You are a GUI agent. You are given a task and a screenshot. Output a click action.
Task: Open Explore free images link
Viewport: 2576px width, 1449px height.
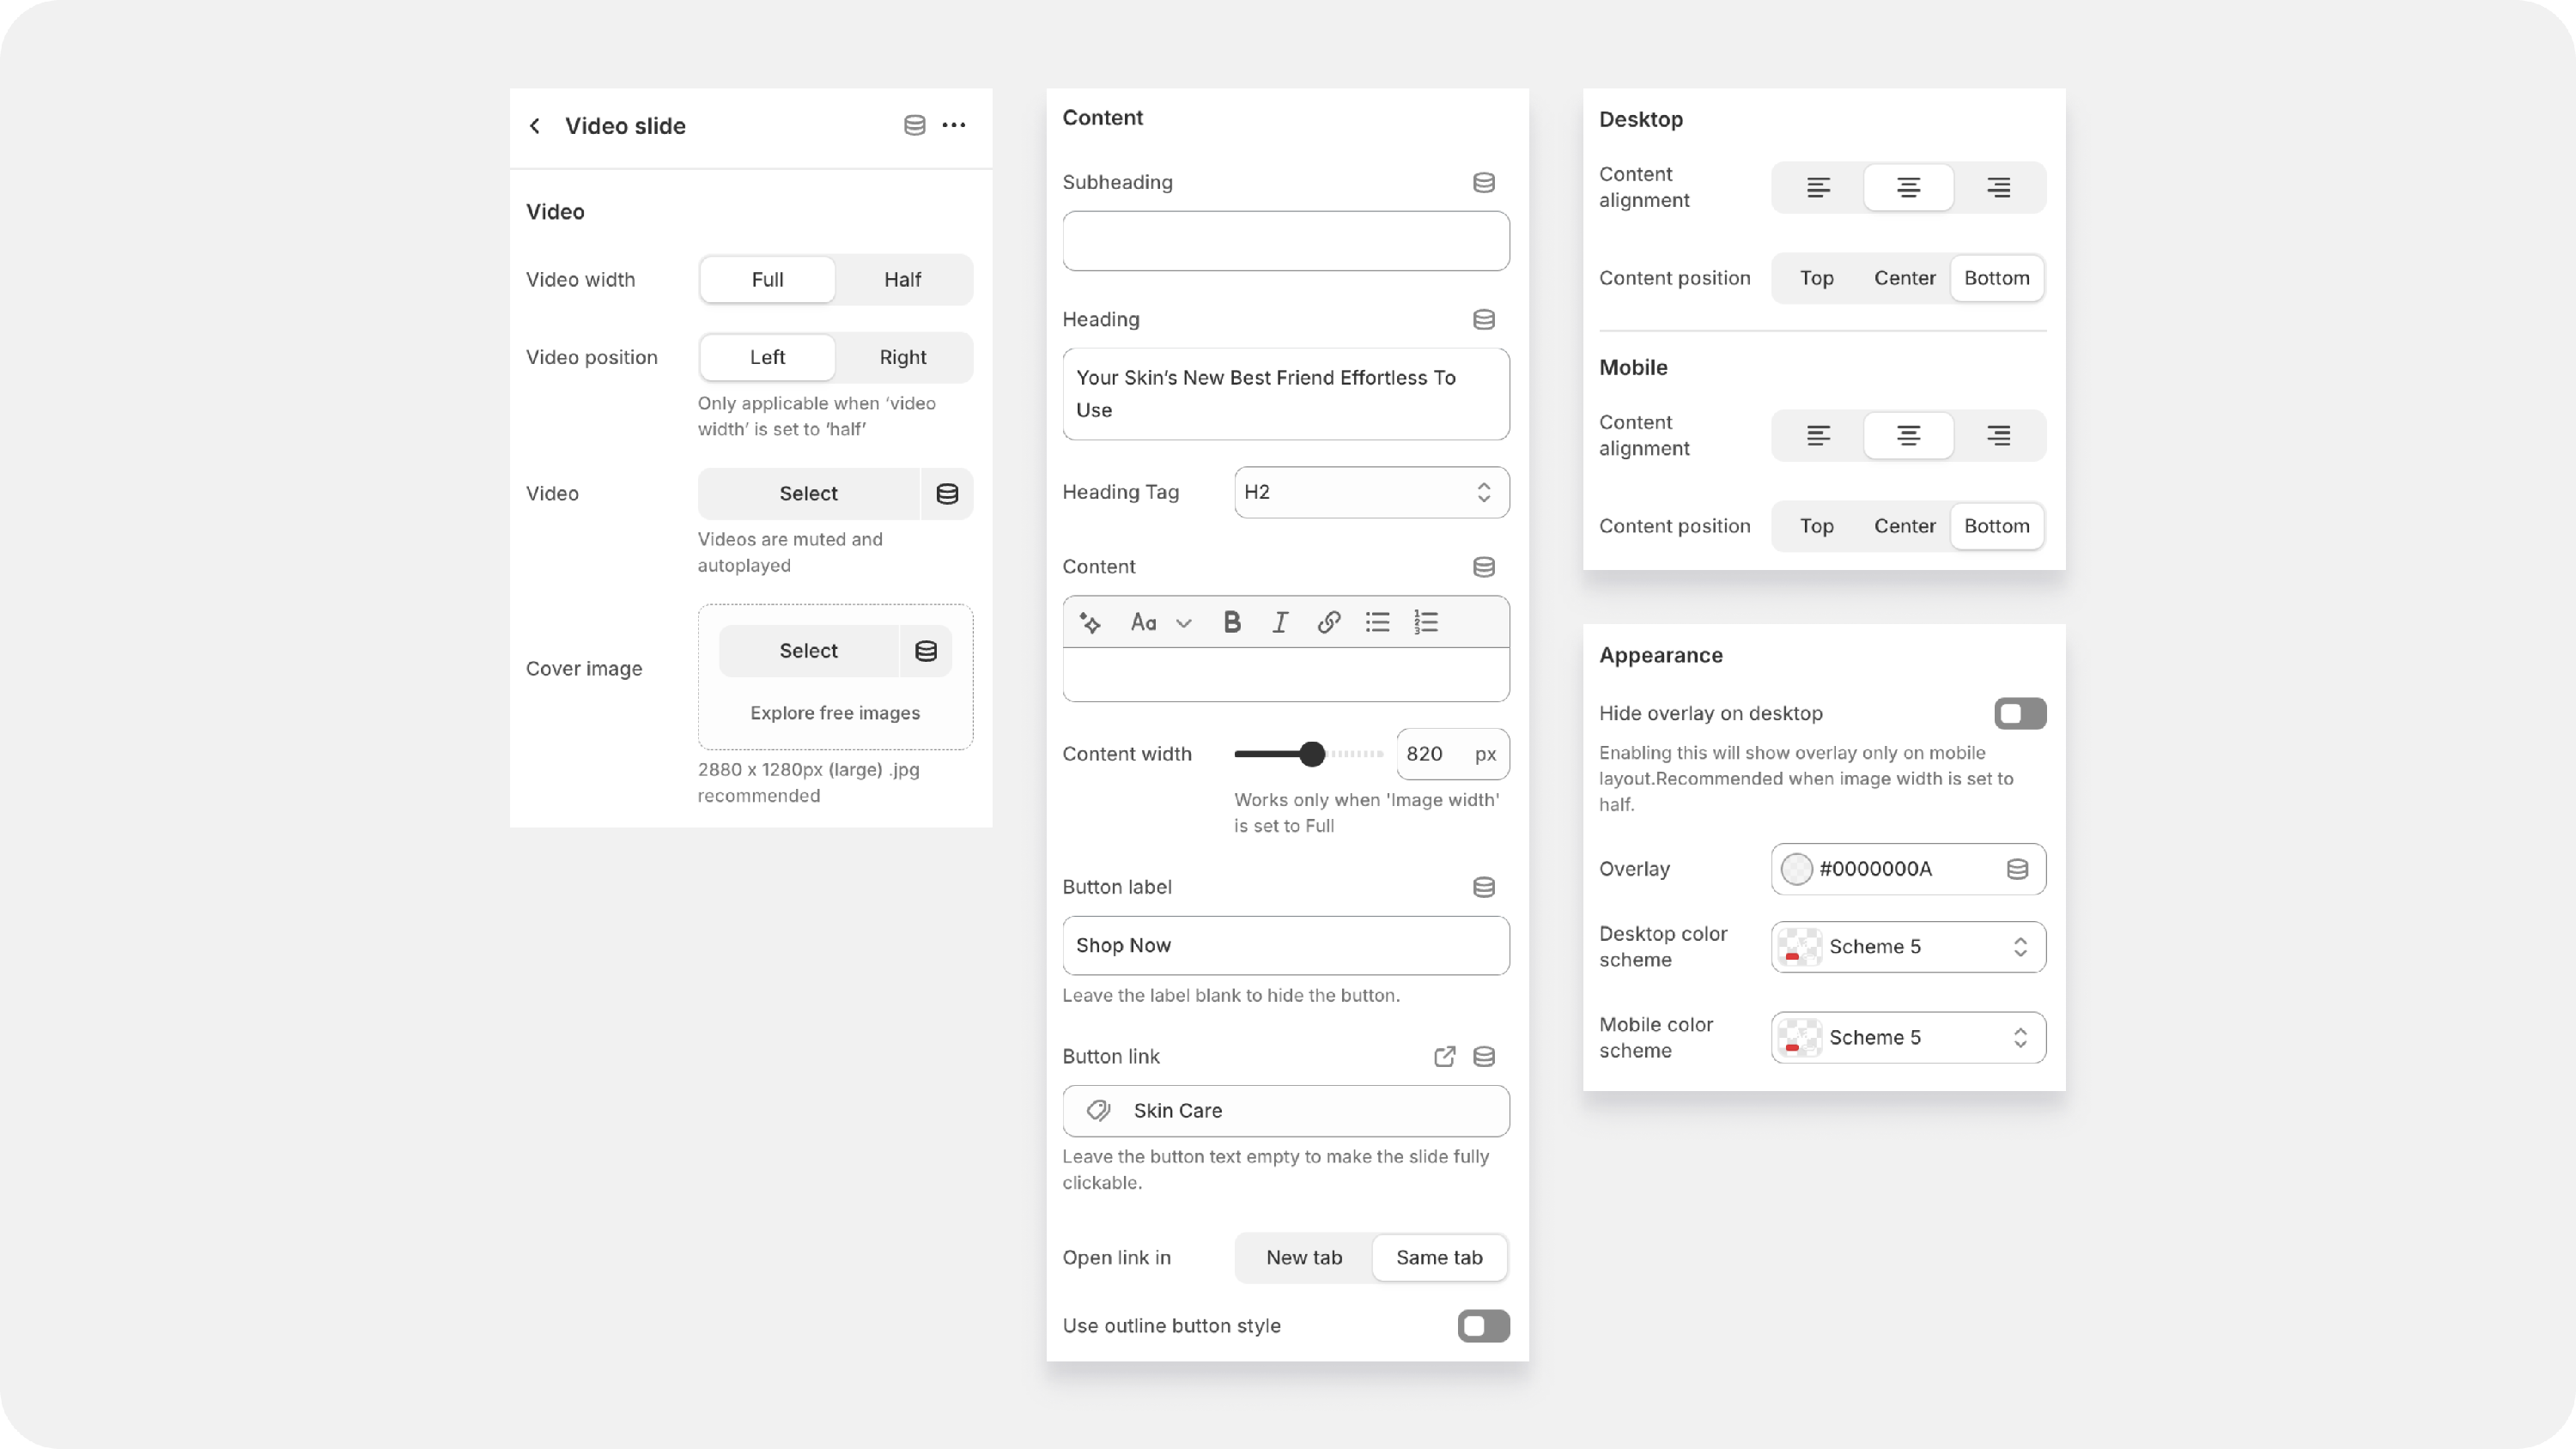835,713
